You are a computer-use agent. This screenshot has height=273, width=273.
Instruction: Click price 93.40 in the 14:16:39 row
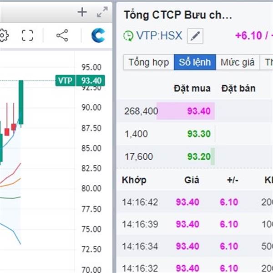point(187,224)
